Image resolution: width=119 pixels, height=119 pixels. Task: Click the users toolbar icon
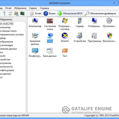pos(16,13)
